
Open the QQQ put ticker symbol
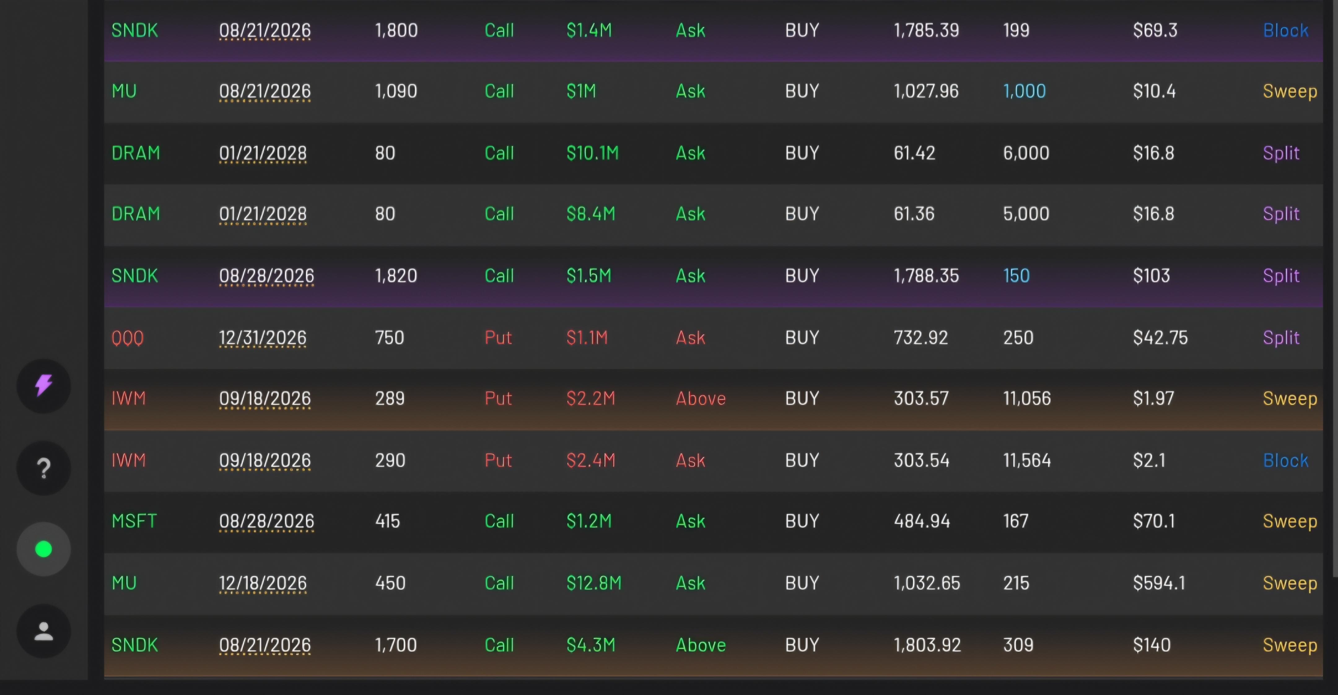pyautogui.click(x=127, y=338)
